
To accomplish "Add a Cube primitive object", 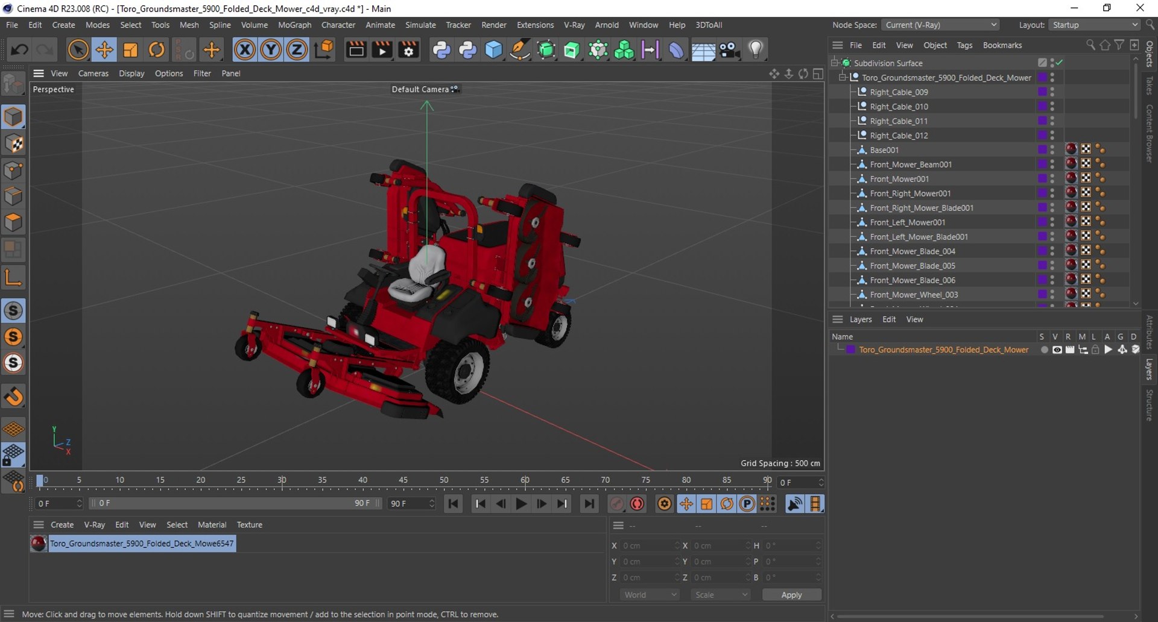I will pos(493,49).
